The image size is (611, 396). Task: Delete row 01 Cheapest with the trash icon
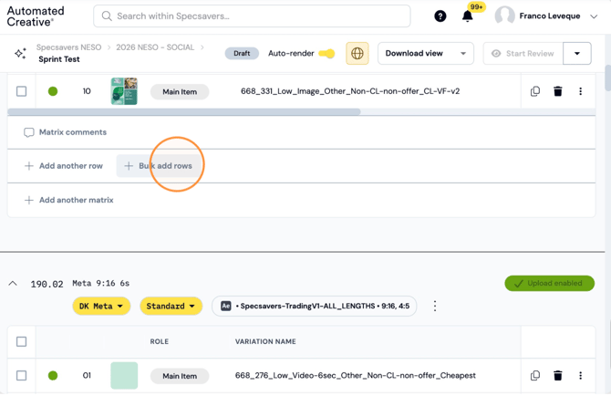point(557,375)
